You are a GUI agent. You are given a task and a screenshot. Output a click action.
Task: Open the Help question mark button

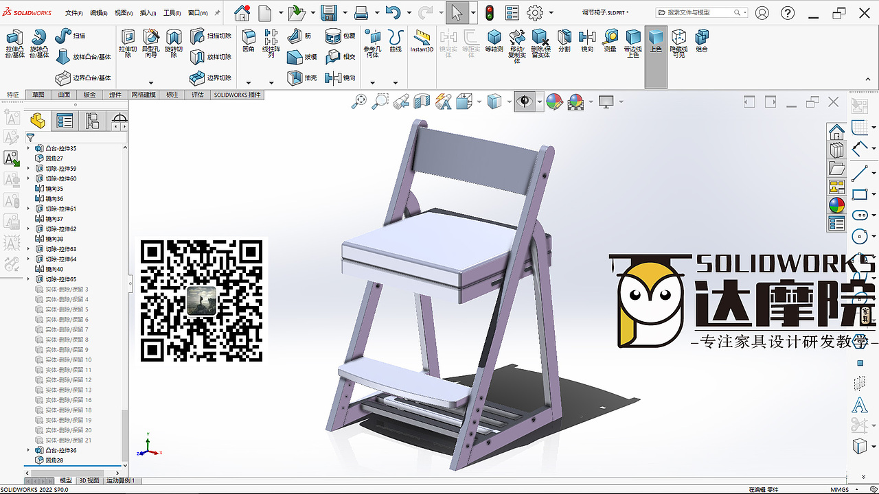(788, 12)
